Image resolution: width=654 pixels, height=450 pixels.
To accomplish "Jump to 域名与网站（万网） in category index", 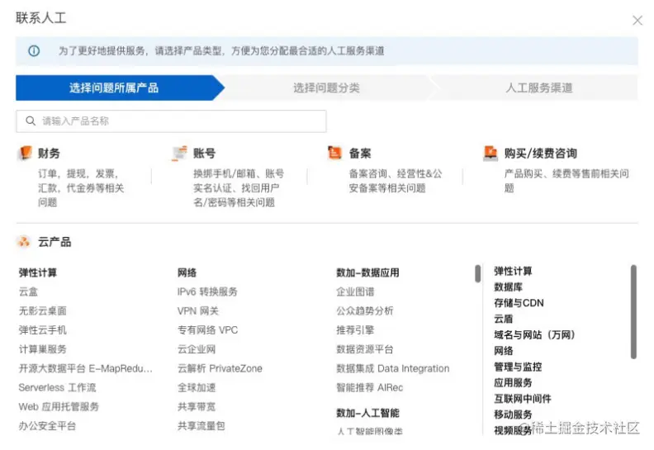I will click(535, 334).
